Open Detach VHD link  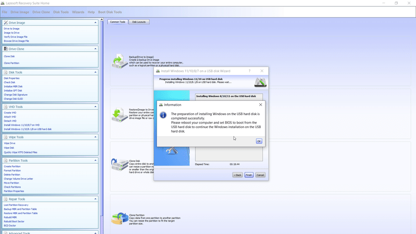point(10,121)
